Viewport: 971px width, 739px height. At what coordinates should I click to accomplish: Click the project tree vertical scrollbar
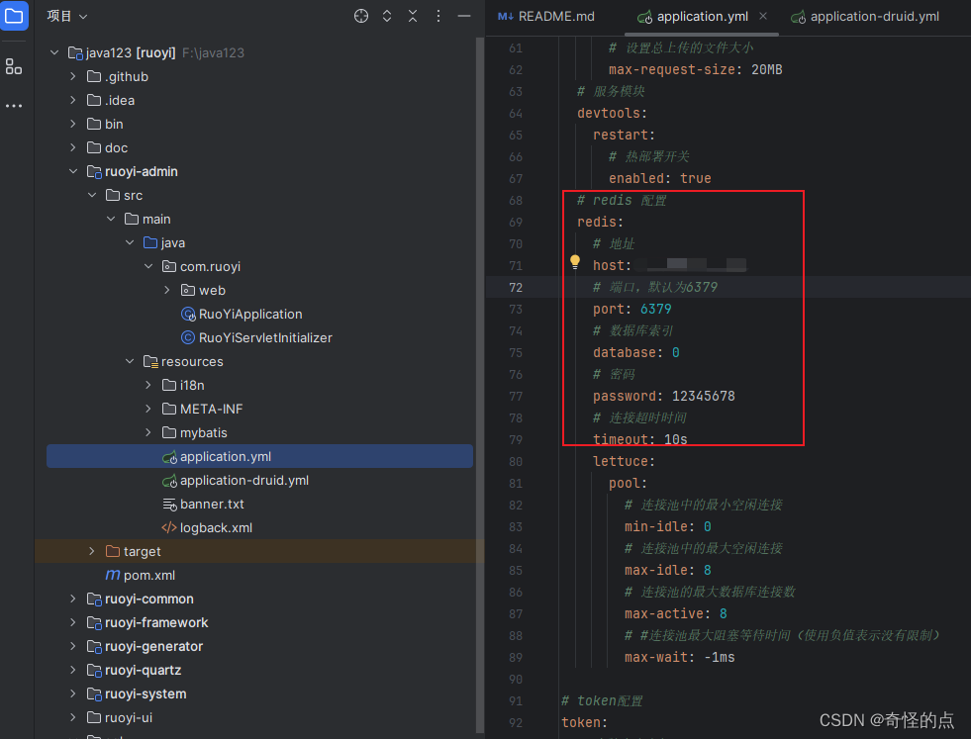point(480,384)
